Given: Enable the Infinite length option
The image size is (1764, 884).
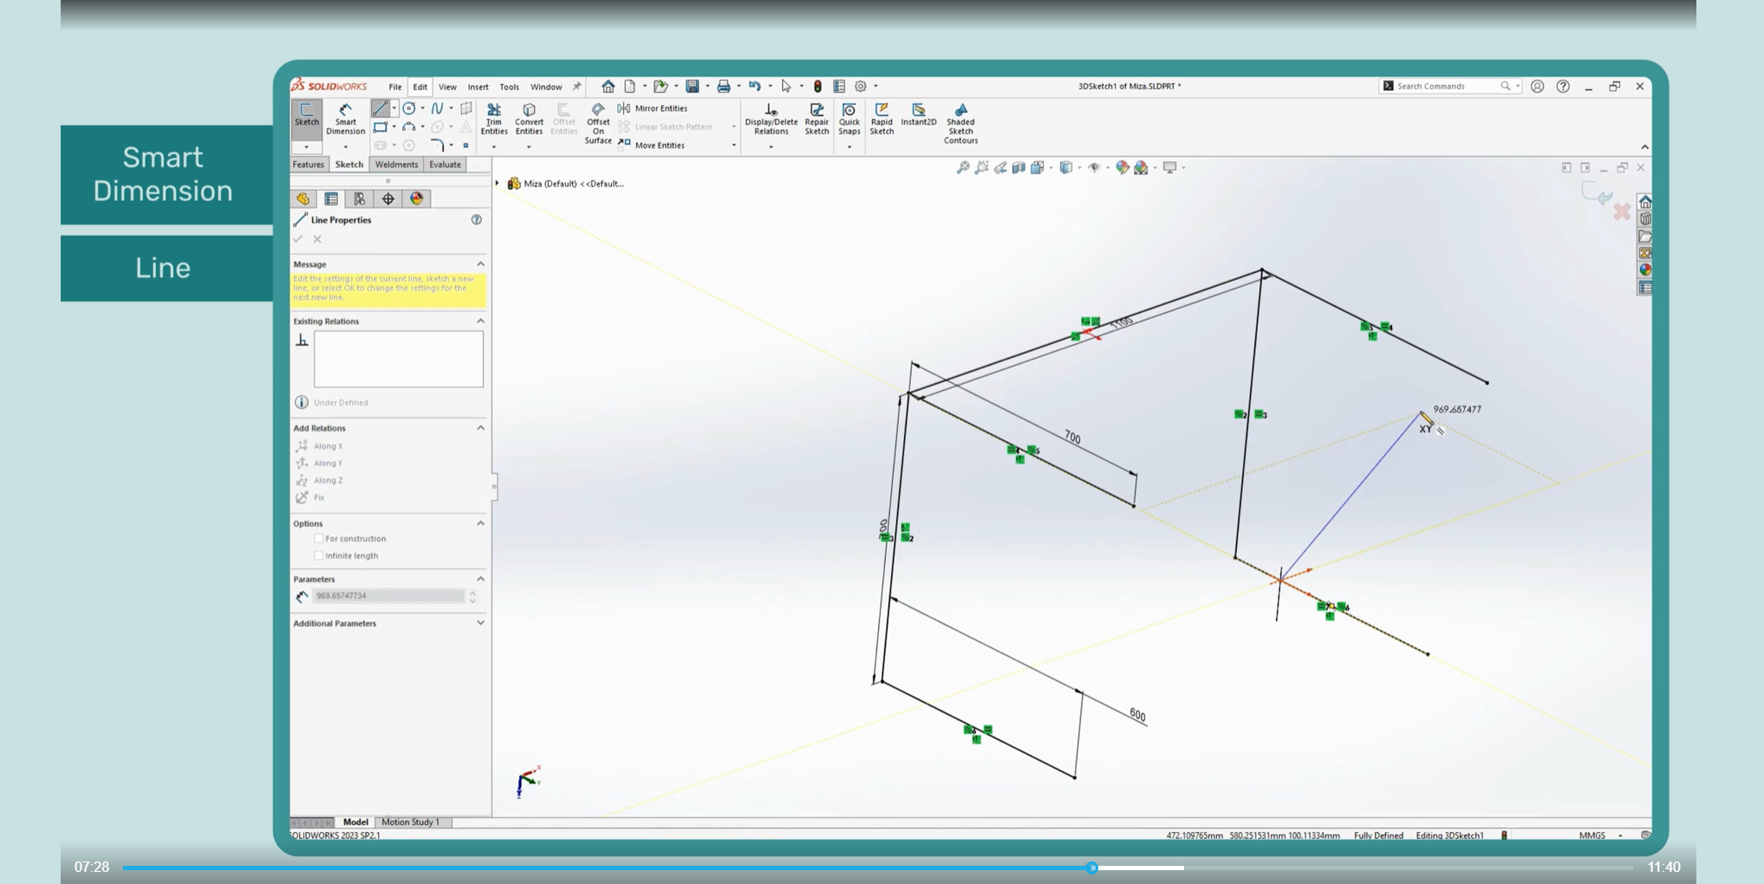Looking at the screenshot, I should tap(319, 556).
